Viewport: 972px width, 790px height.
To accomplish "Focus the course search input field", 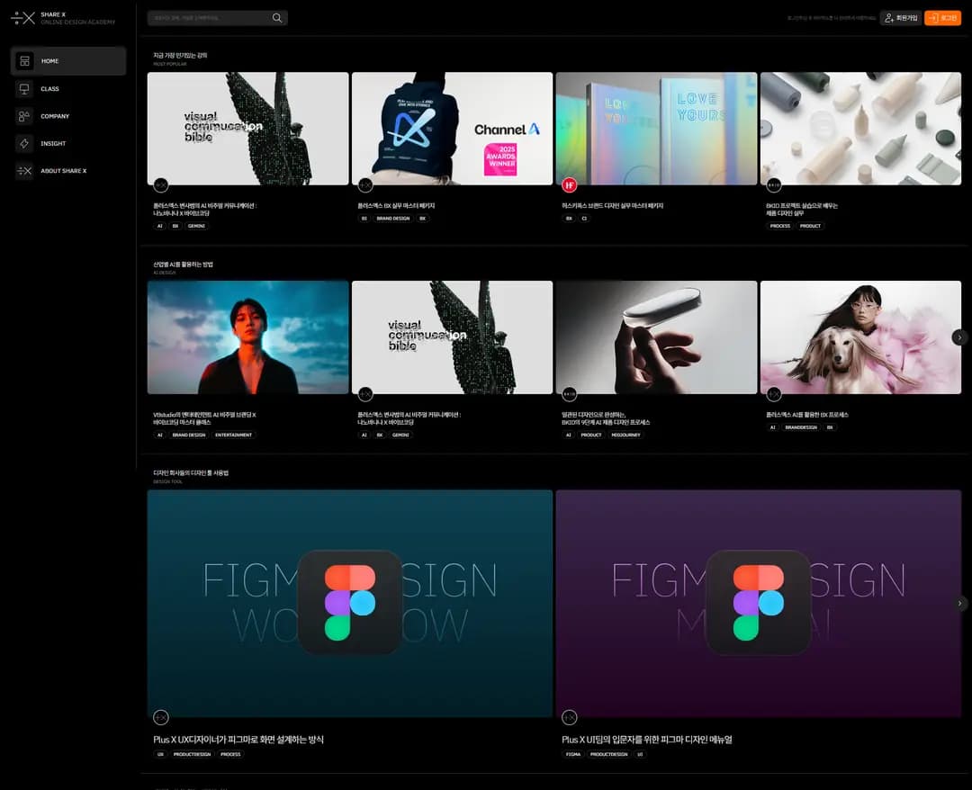I will click(x=217, y=18).
